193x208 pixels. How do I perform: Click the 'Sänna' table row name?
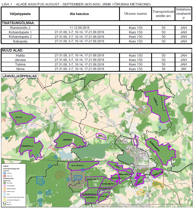click(20, 69)
